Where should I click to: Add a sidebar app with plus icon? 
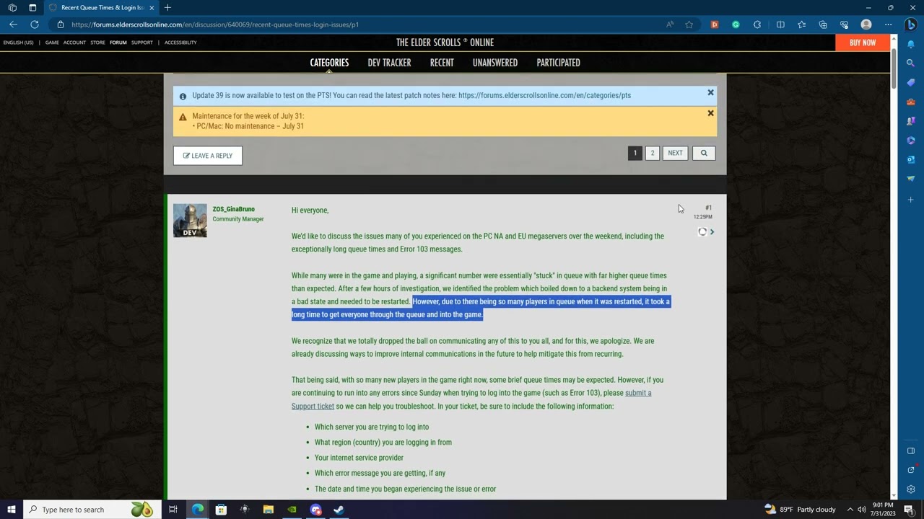911,200
